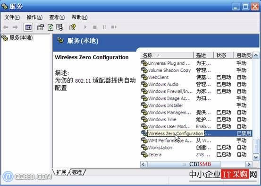261x186 pixels.
Task: Select the Universal Plug and Play service row
Action: tap(196, 63)
